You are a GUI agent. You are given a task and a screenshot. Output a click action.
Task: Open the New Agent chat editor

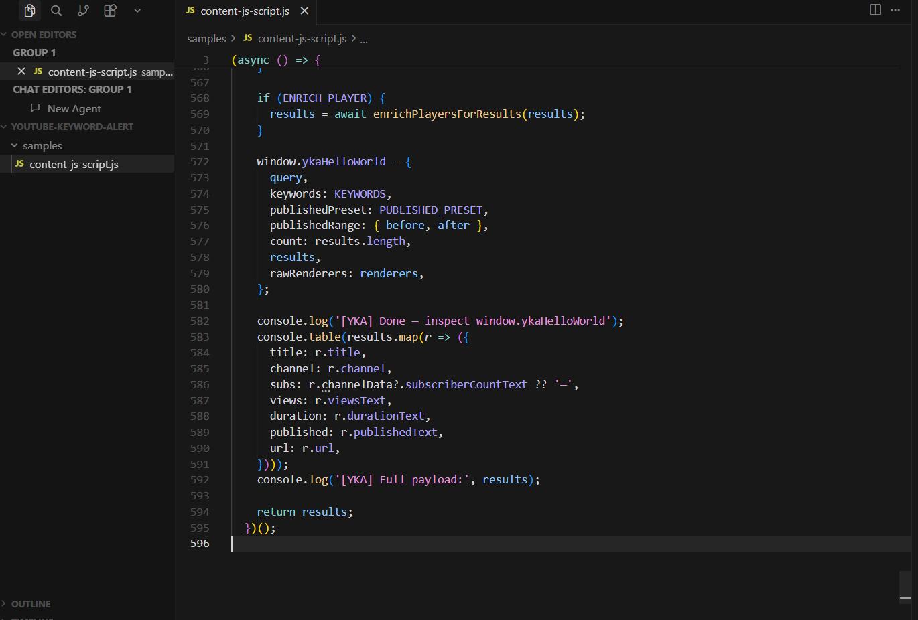(x=74, y=108)
